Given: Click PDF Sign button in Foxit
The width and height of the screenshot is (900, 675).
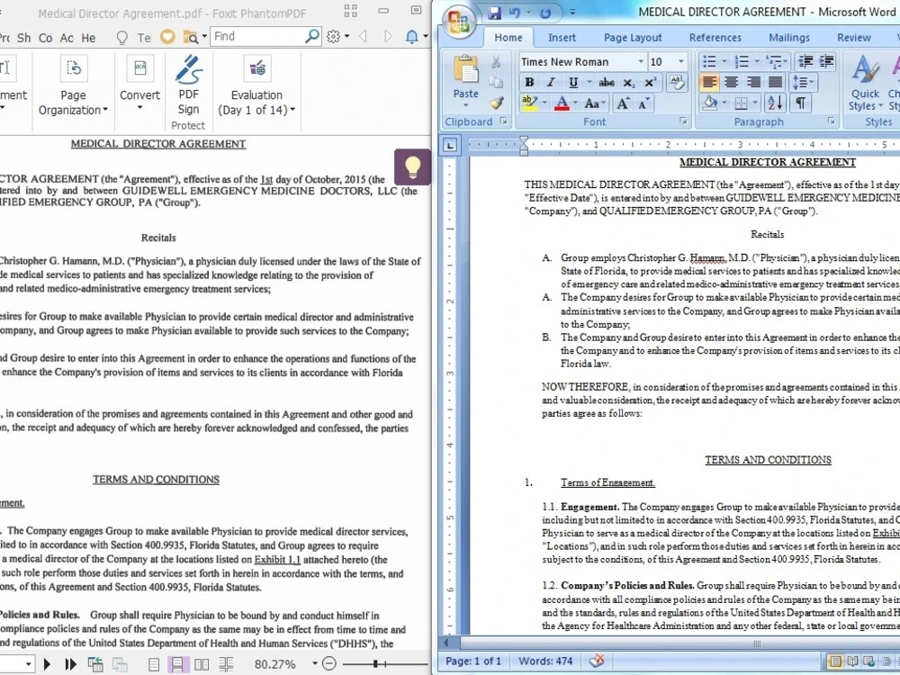Looking at the screenshot, I should click(189, 85).
